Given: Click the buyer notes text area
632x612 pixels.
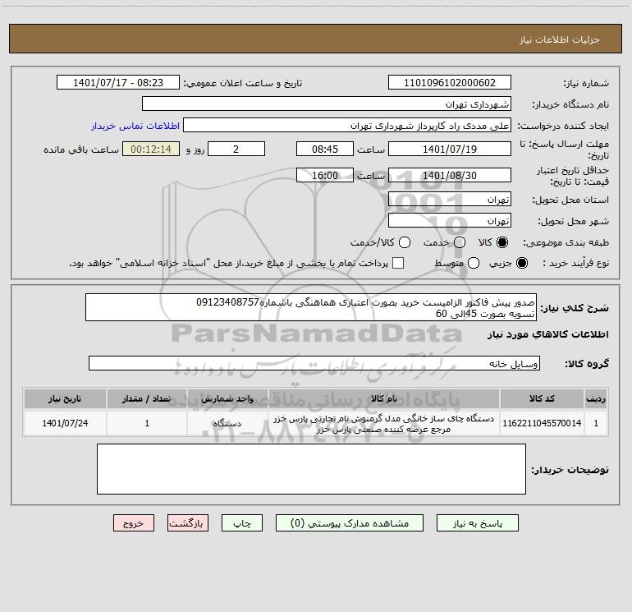Looking at the screenshot, I should 311,469.
